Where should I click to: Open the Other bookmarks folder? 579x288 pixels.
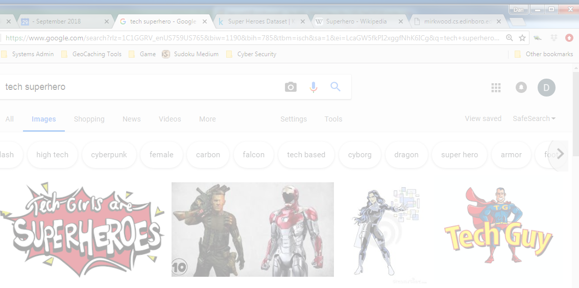coord(544,54)
